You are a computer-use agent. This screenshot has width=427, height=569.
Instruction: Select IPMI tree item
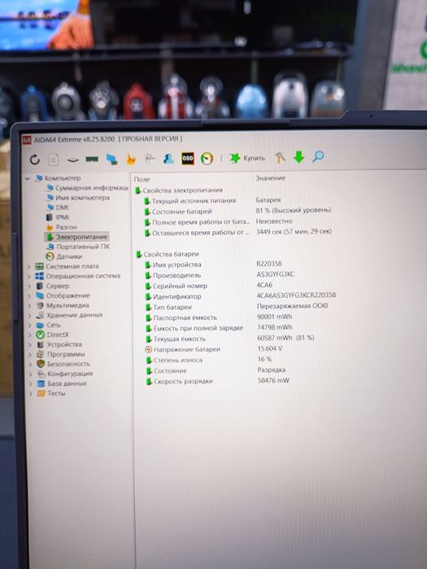[x=58, y=217]
